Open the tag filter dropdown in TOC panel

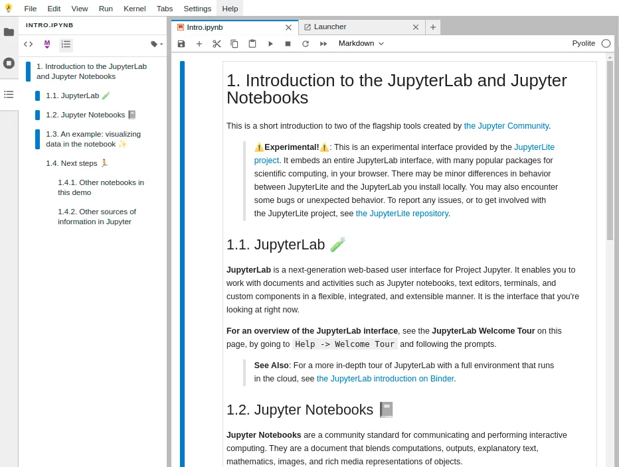(x=154, y=44)
